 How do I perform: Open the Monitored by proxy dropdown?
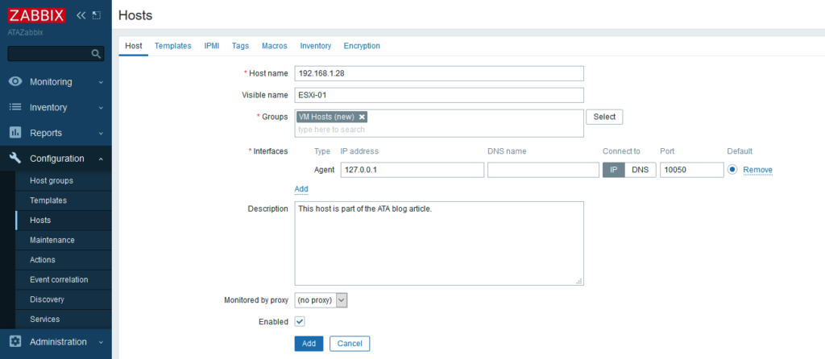[x=321, y=300]
